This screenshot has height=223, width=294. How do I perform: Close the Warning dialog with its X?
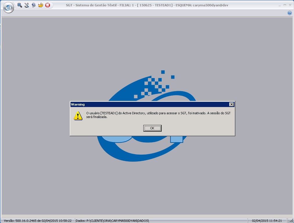click(x=231, y=104)
